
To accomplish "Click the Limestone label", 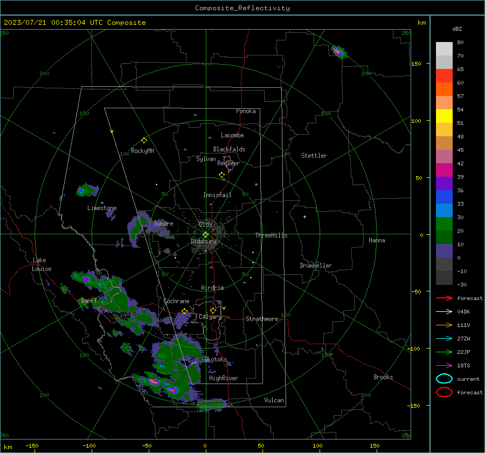I will point(102,208).
